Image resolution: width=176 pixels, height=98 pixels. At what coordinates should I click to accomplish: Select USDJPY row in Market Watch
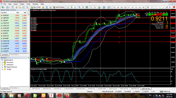(14, 21)
